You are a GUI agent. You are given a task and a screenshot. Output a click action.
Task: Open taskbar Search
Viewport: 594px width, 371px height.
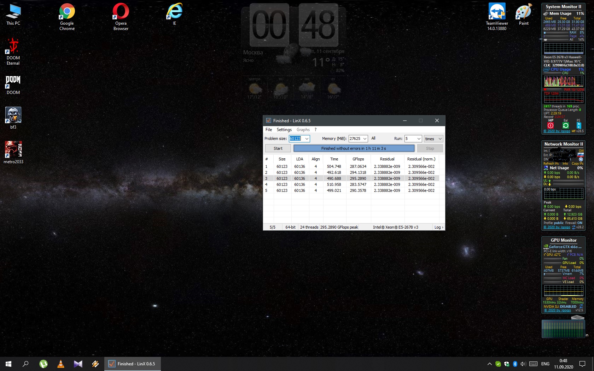pos(25,364)
